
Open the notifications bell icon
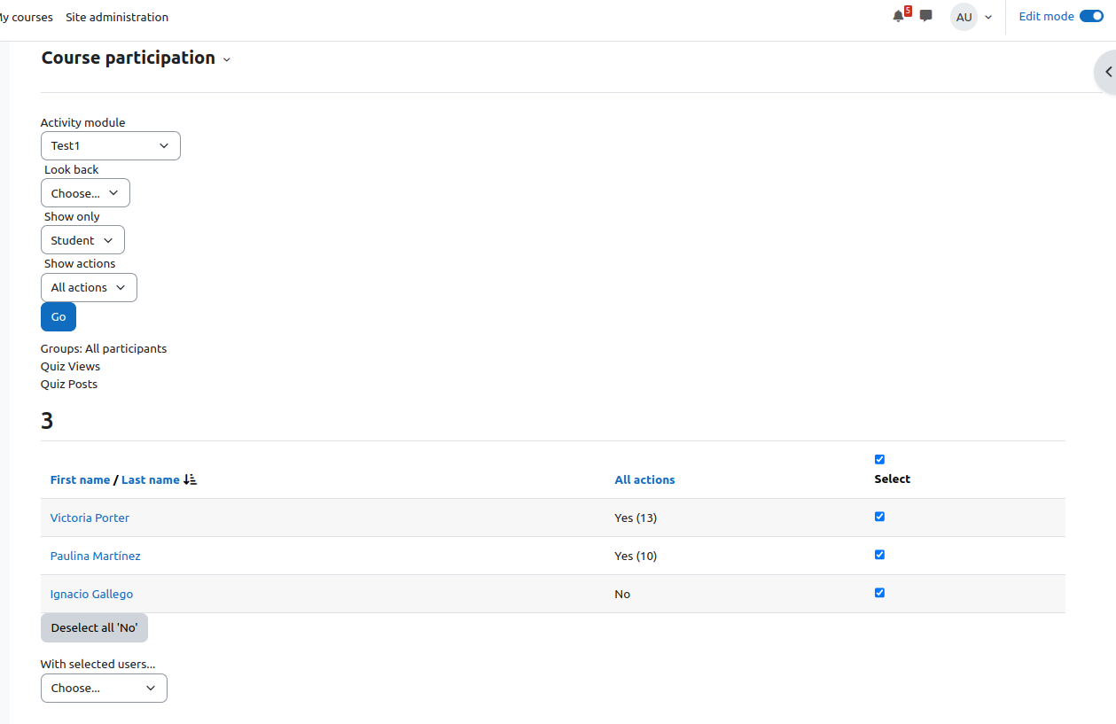coord(898,16)
